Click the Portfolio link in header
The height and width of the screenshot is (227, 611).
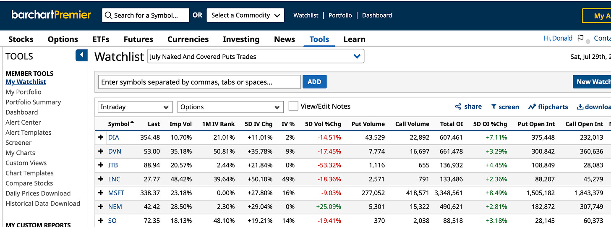(x=340, y=15)
